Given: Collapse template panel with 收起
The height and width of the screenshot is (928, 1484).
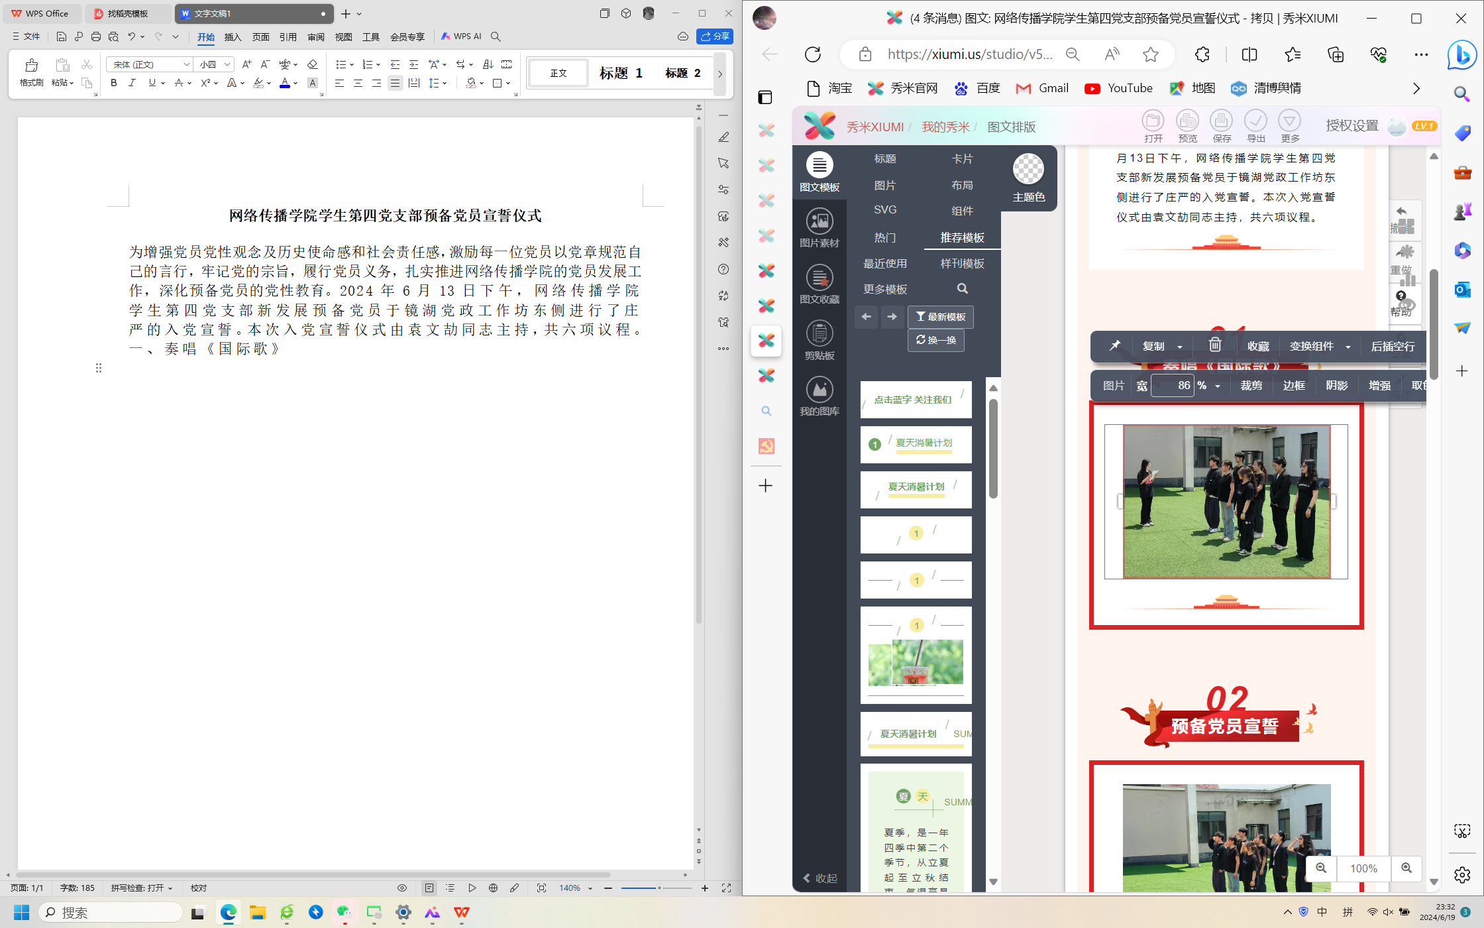Looking at the screenshot, I should [x=820, y=878].
